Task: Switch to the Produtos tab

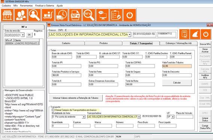Action: tap(103, 43)
